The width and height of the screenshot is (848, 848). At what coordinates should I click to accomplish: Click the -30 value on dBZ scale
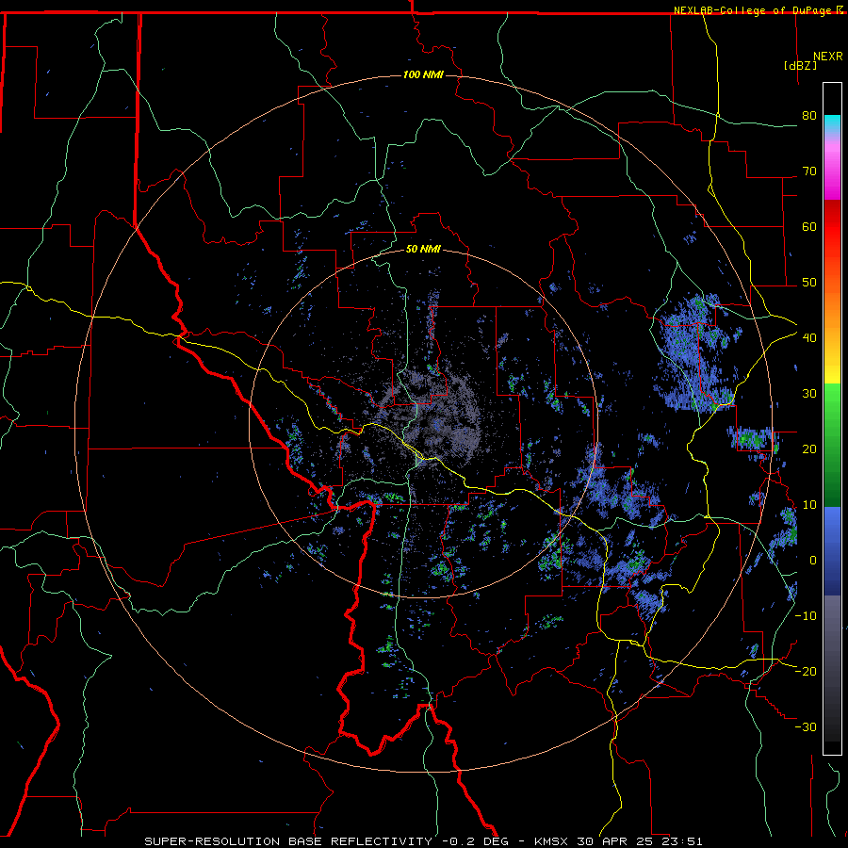point(806,728)
